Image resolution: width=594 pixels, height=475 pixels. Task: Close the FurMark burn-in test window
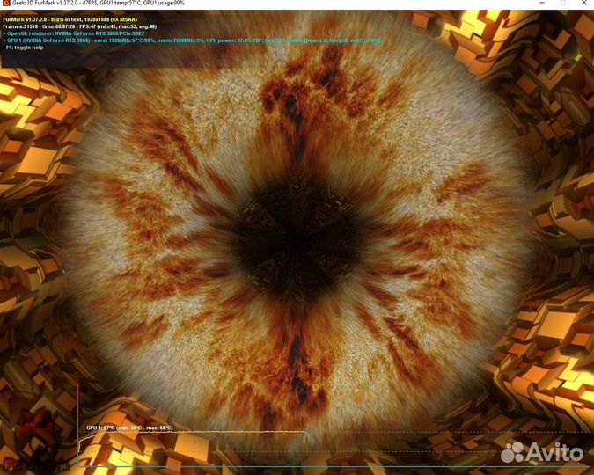[x=584, y=3]
